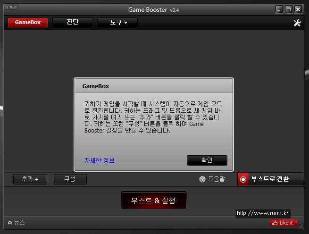Click the GameBox dialog title

point(96,86)
